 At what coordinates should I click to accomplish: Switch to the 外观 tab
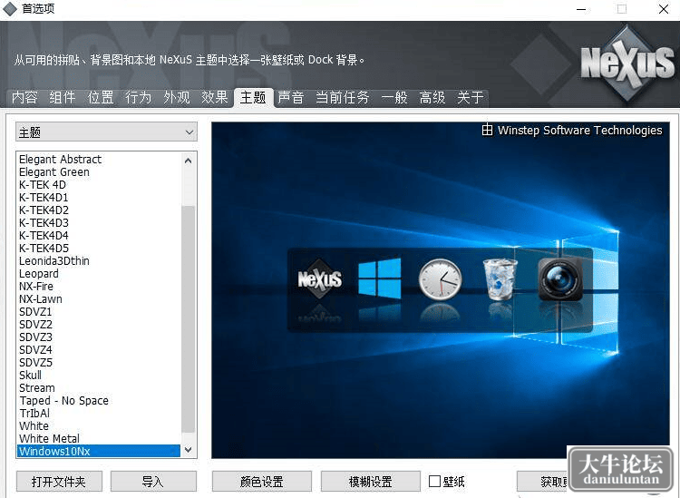tap(177, 97)
